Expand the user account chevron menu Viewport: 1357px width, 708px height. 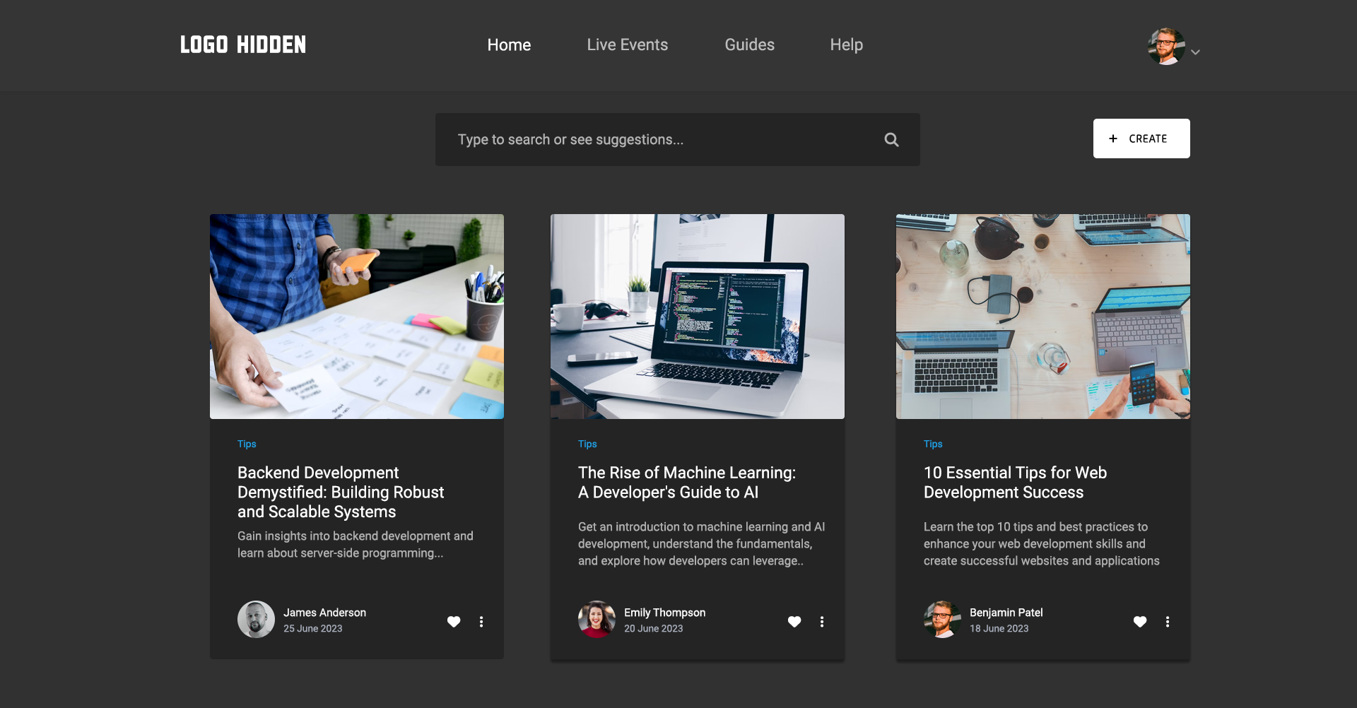click(1196, 52)
